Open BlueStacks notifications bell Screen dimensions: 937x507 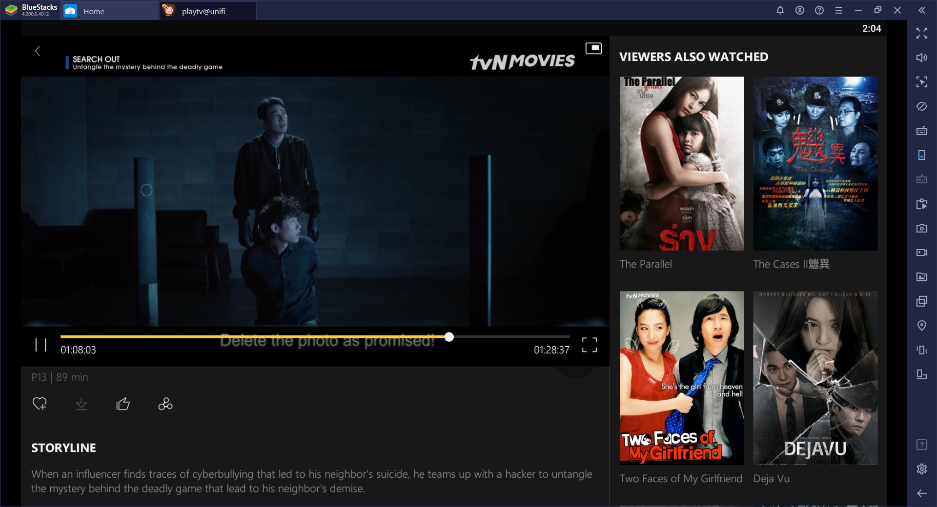(x=780, y=10)
